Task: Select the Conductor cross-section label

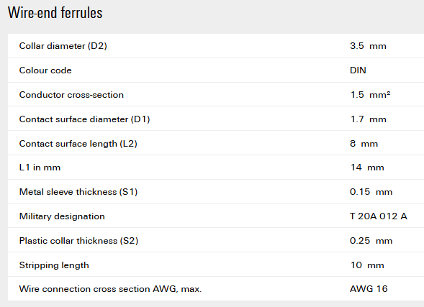Action: (x=71, y=95)
